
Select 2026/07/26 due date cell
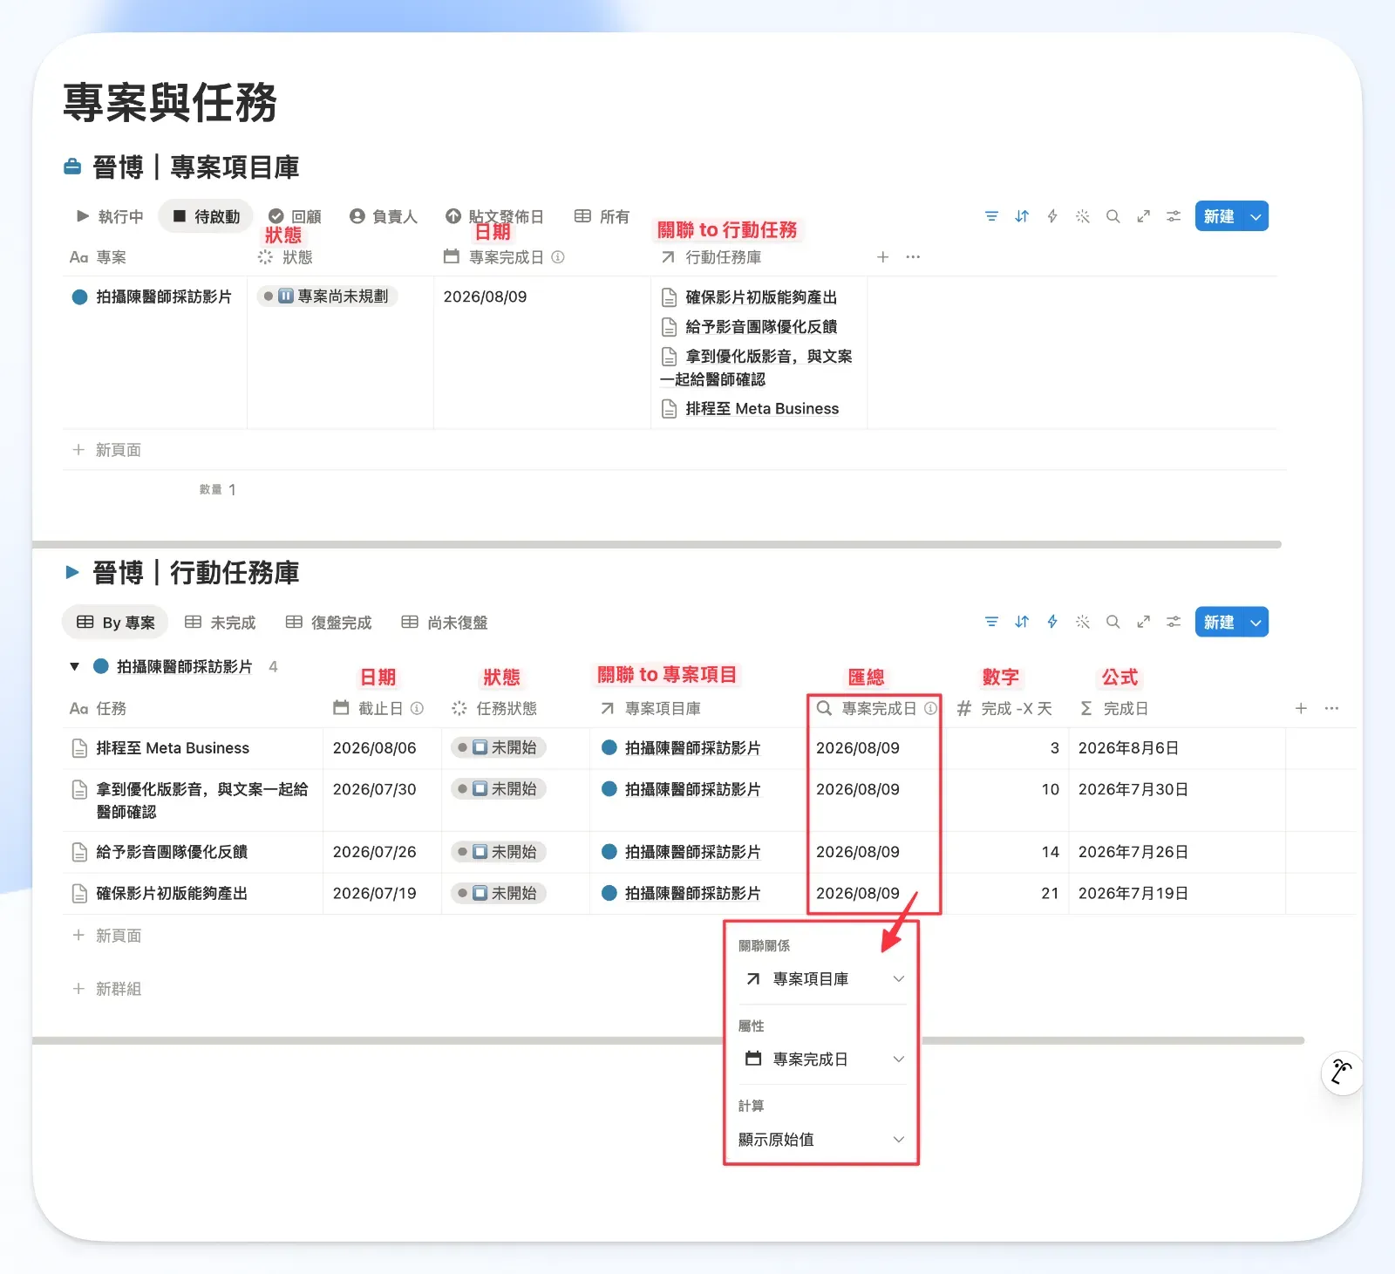tap(375, 852)
